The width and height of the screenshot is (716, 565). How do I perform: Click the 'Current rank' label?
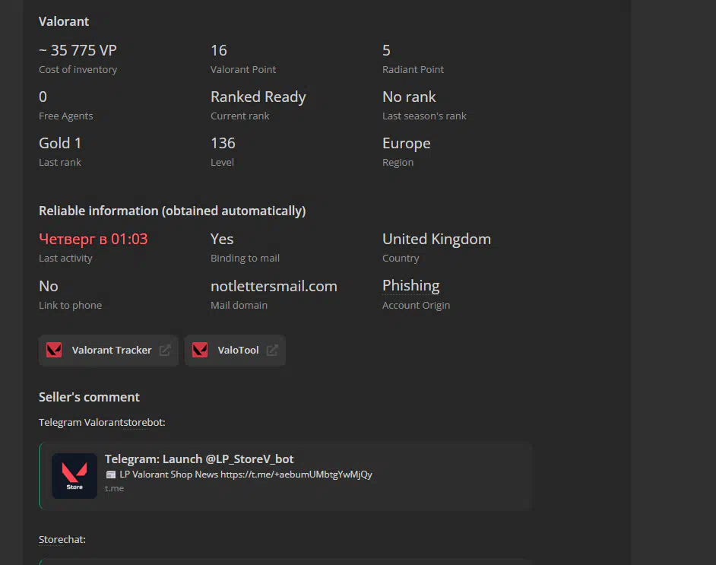[239, 116]
